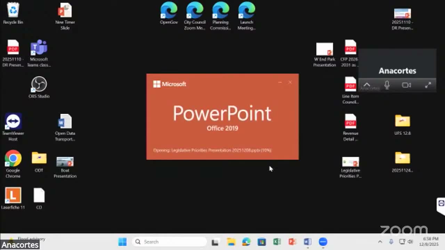This screenshot has width=445, height=250.
Task: Click the Excel icon in the taskbar
Action: point(277,242)
